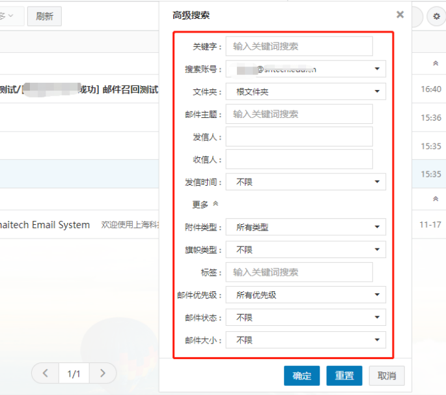Open the 搜索账号 dropdown
This screenshot has width=446, height=395.
[306, 69]
